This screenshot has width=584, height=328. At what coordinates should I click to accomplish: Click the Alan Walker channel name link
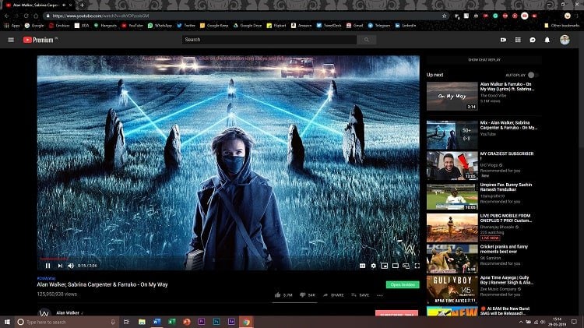68,312
